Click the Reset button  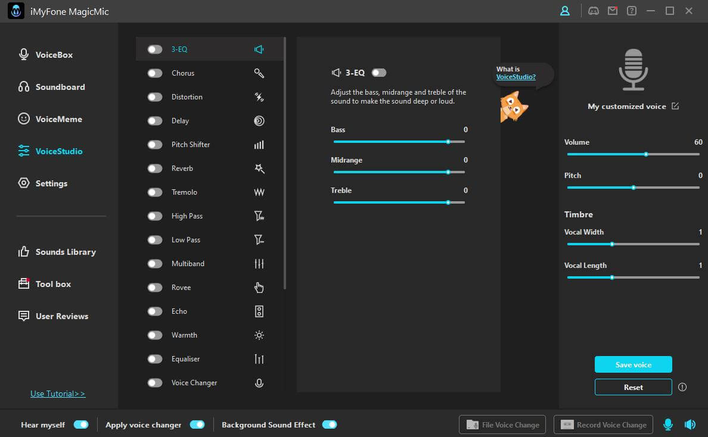633,387
